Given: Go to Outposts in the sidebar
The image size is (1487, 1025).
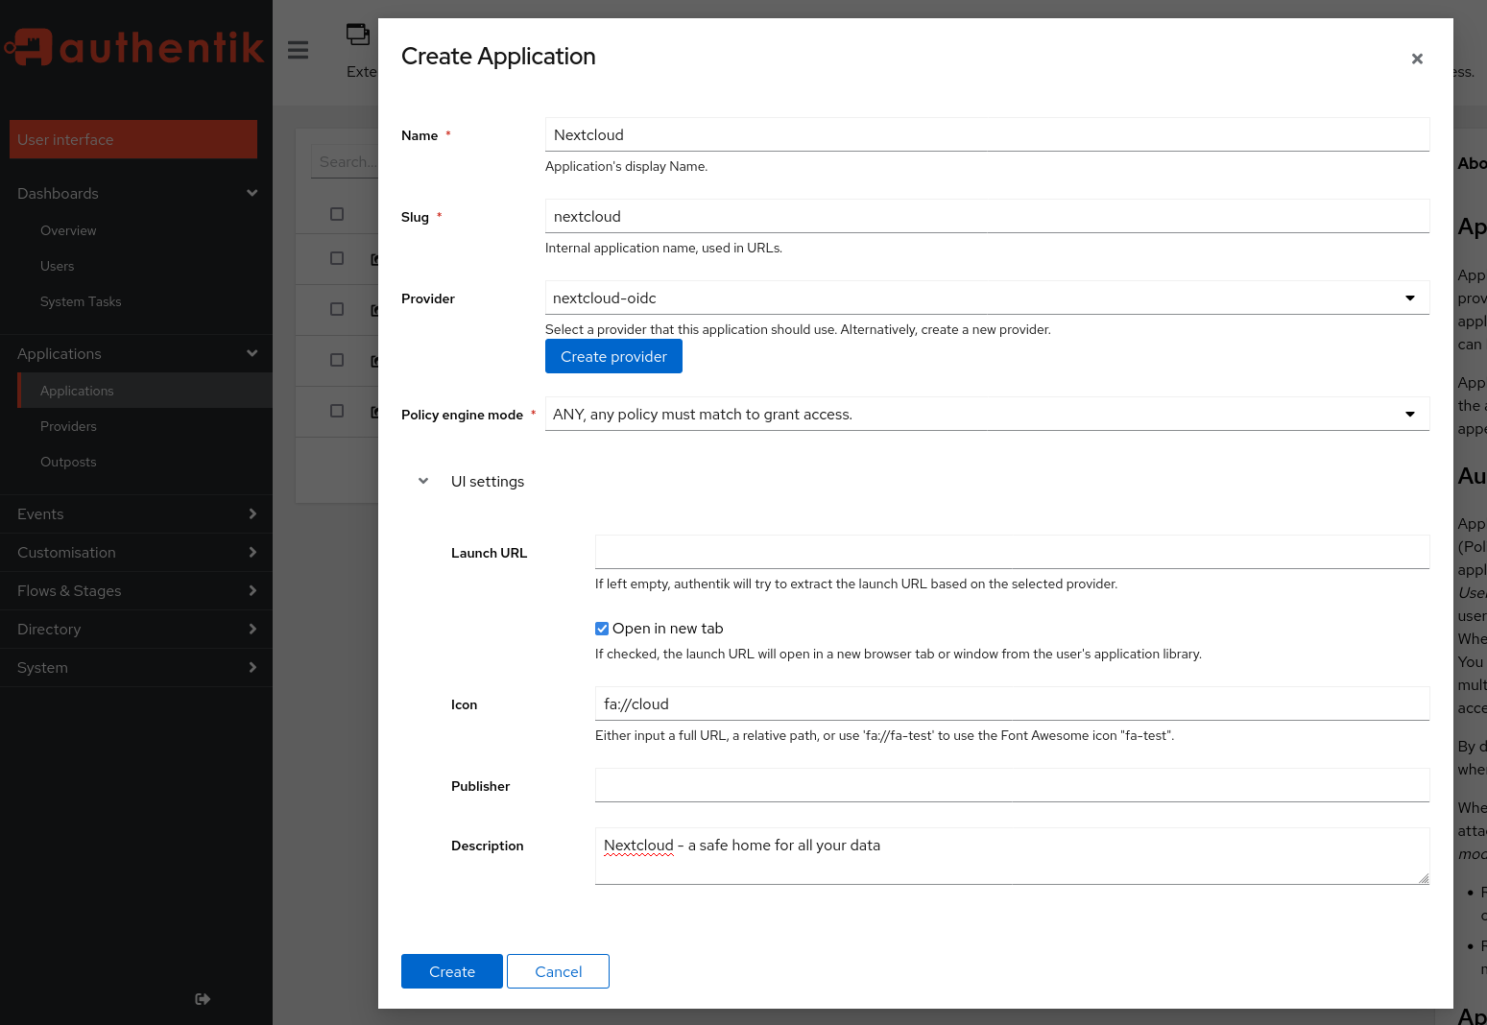Looking at the screenshot, I should click(x=68, y=462).
